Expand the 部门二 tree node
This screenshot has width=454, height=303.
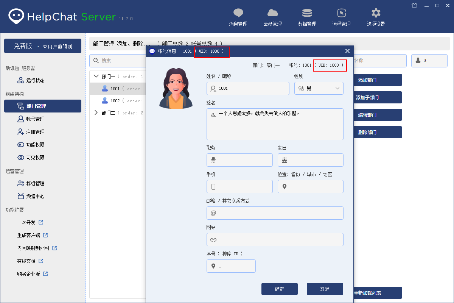96,112
